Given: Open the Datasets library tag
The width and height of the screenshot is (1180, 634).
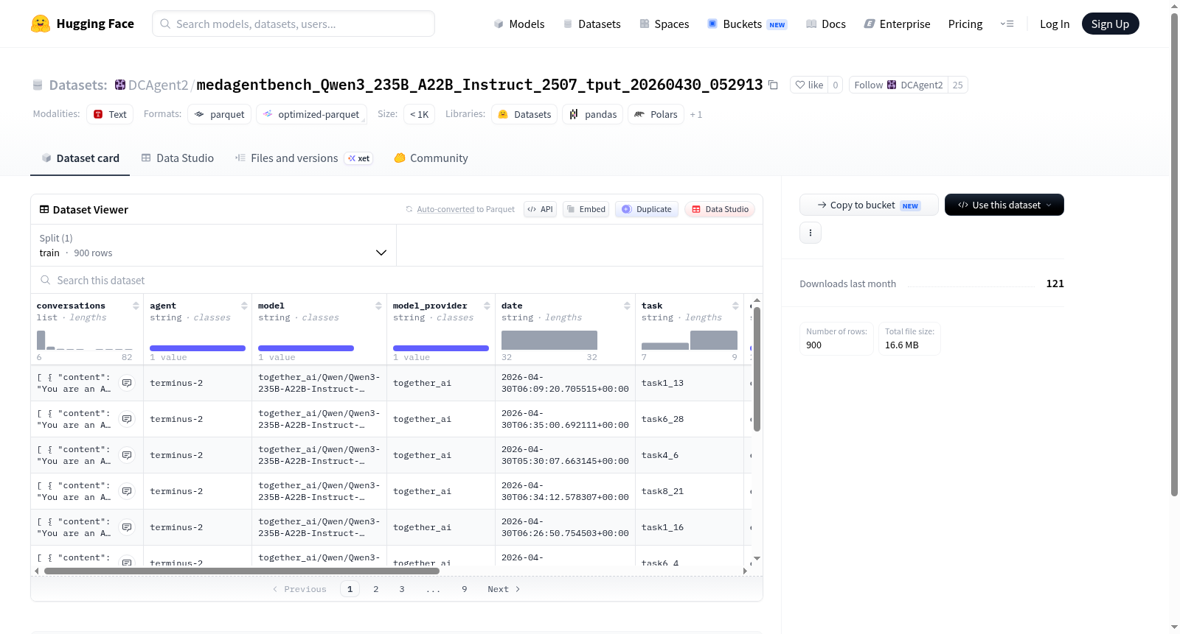Looking at the screenshot, I should tap(524, 114).
